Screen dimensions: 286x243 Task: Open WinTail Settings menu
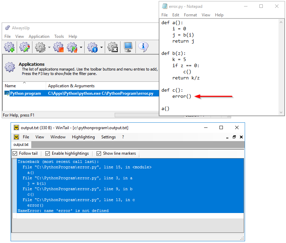108,137
